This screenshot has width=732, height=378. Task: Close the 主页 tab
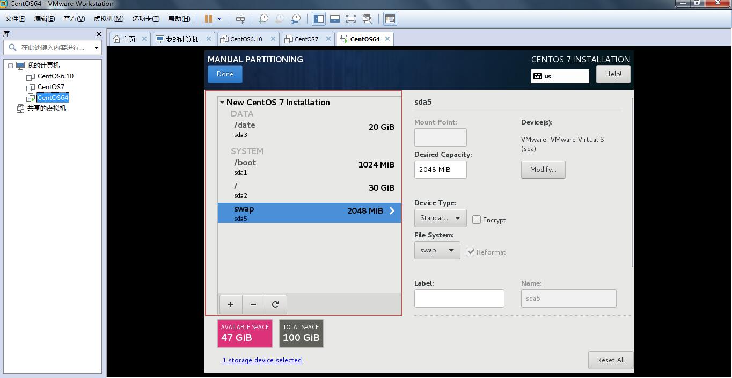144,39
